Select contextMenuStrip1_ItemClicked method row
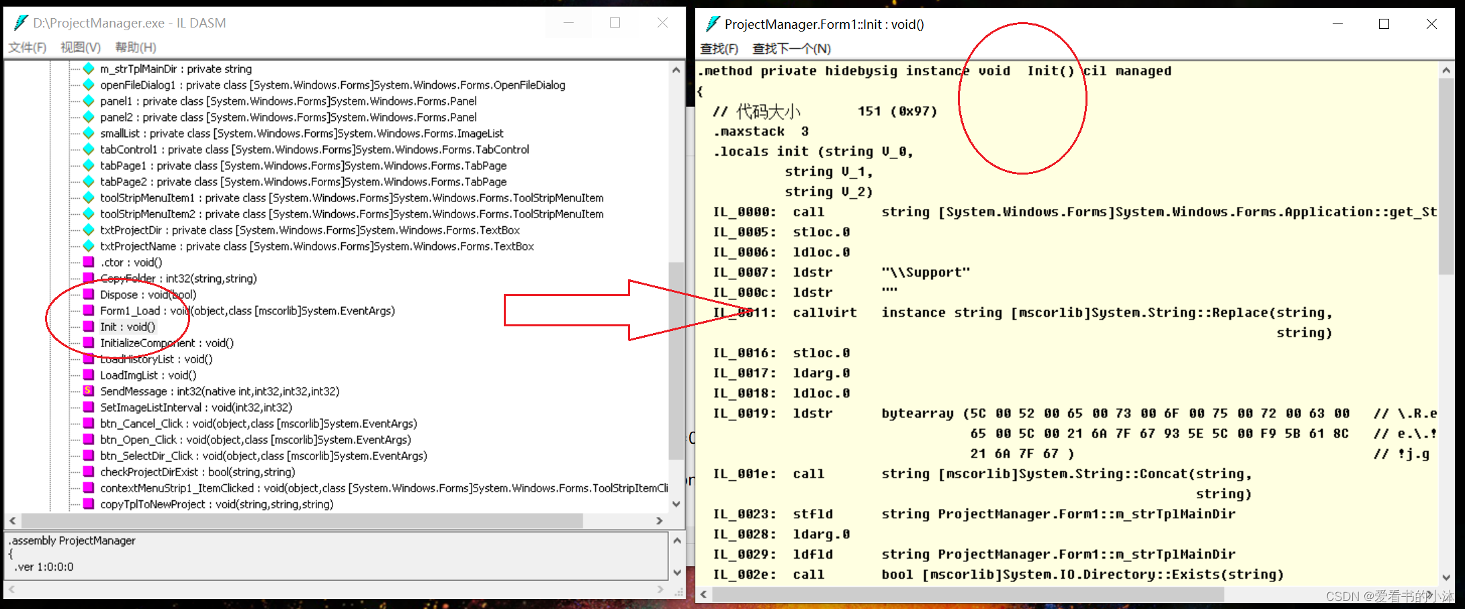The image size is (1465, 609). pos(384,488)
